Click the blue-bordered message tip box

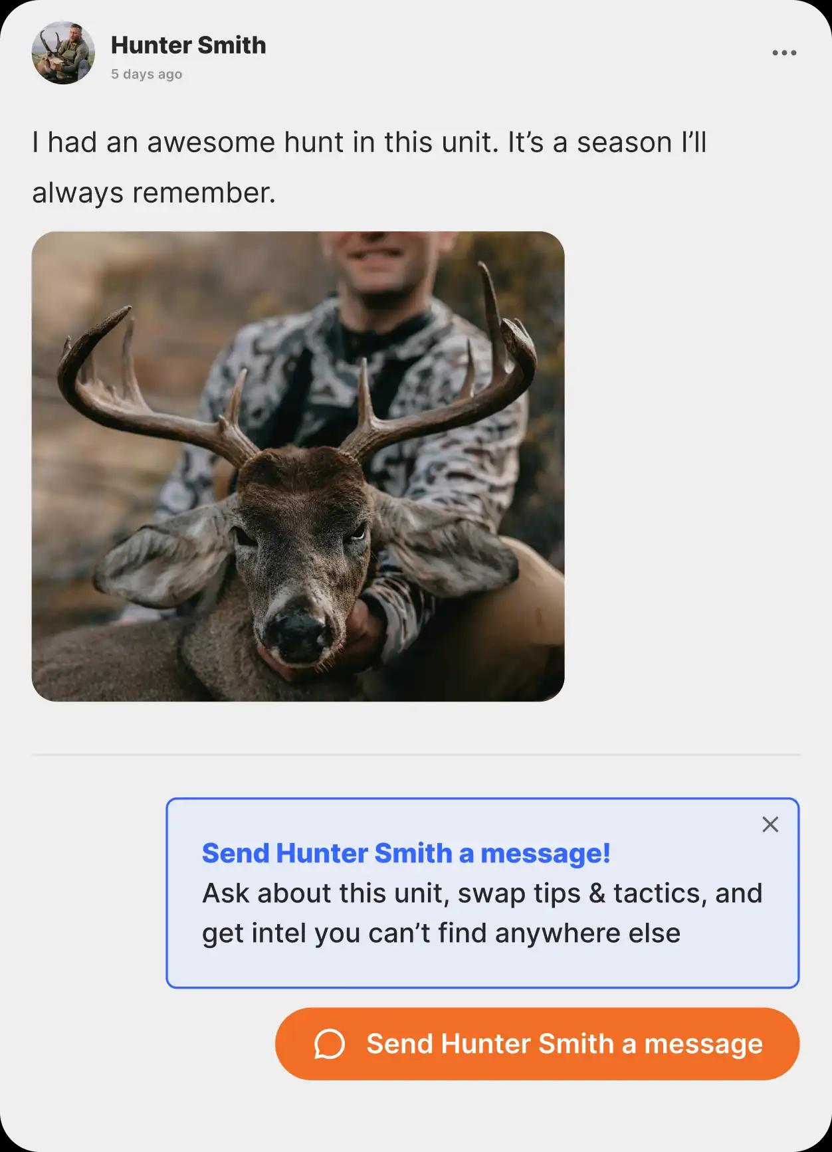point(482,893)
